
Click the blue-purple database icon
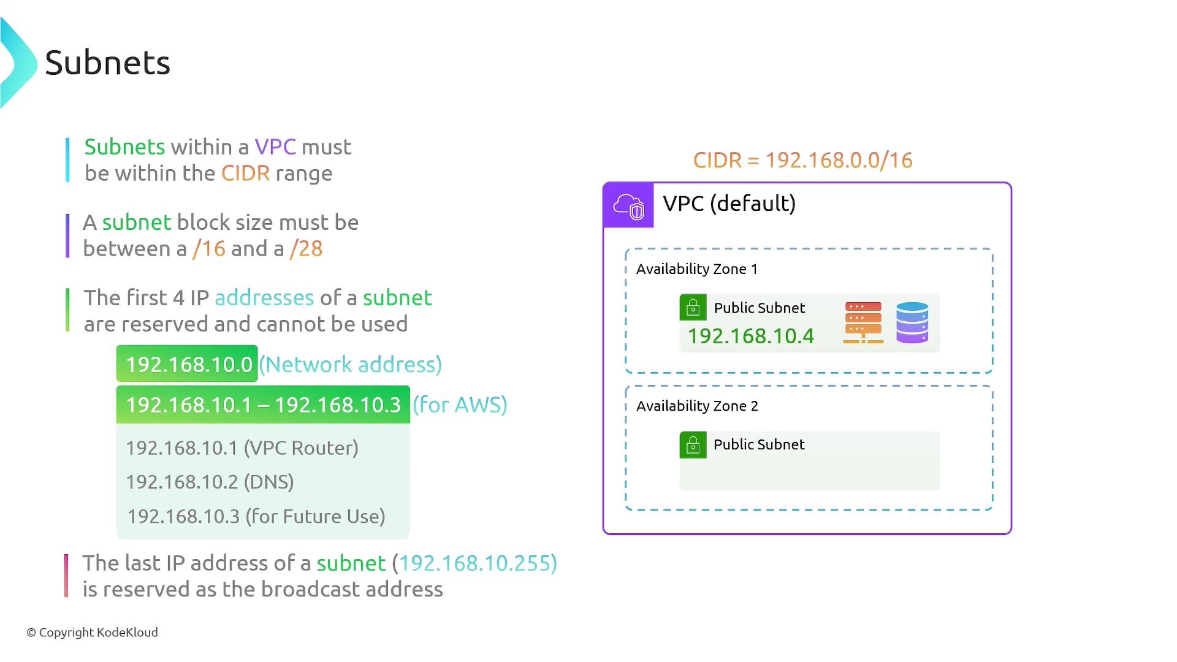tap(912, 322)
